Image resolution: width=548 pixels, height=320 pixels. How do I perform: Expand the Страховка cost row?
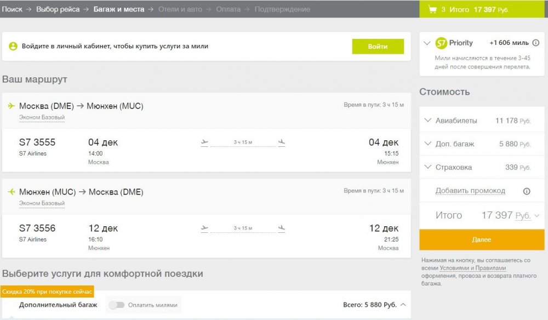coord(427,167)
